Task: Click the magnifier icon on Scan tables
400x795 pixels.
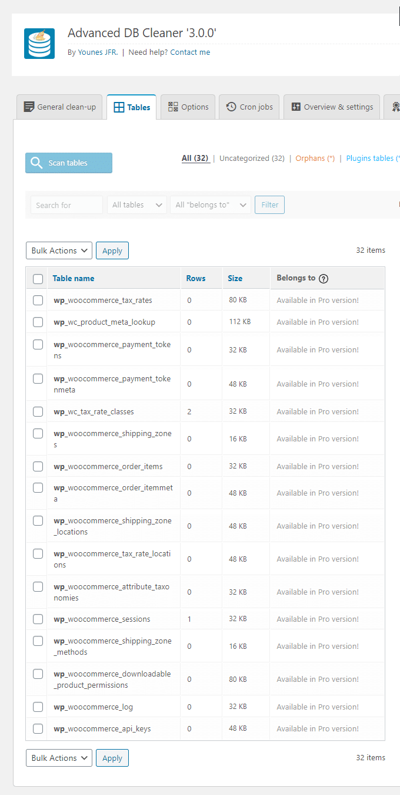Action: (36, 163)
